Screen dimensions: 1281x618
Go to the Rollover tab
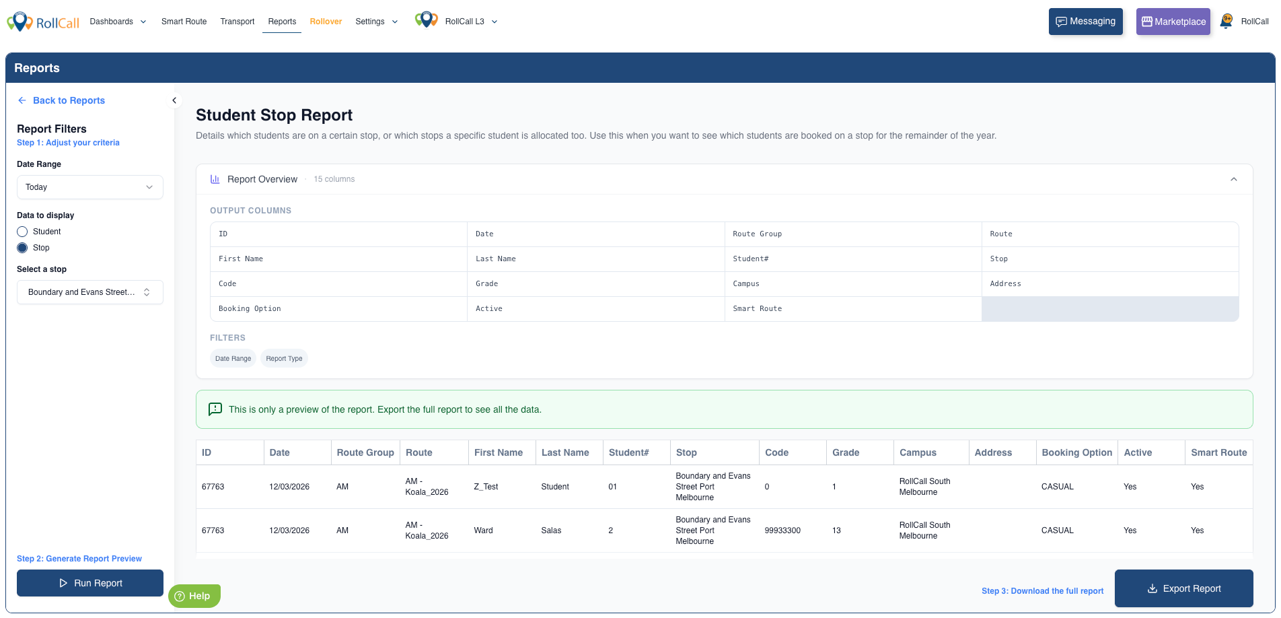(326, 22)
